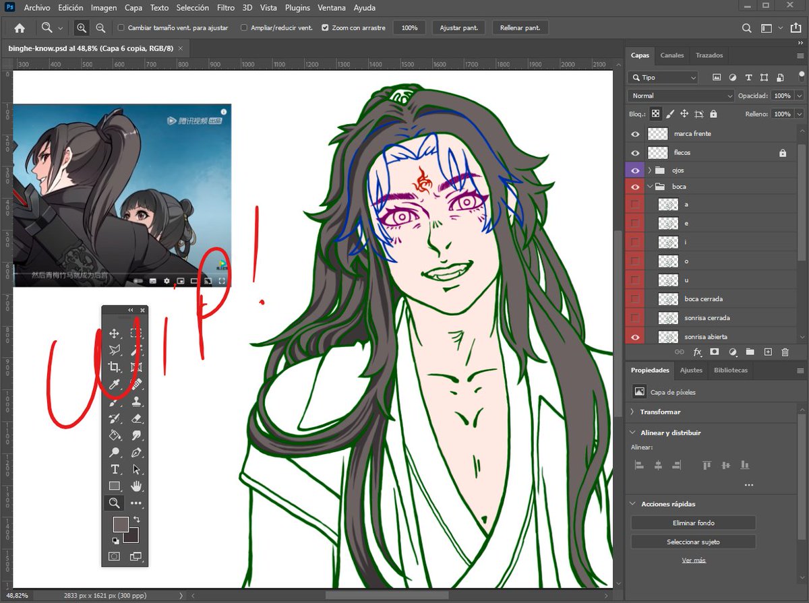Collapse the 'boca' layer group
This screenshot has height=603, width=809.
(x=649, y=187)
